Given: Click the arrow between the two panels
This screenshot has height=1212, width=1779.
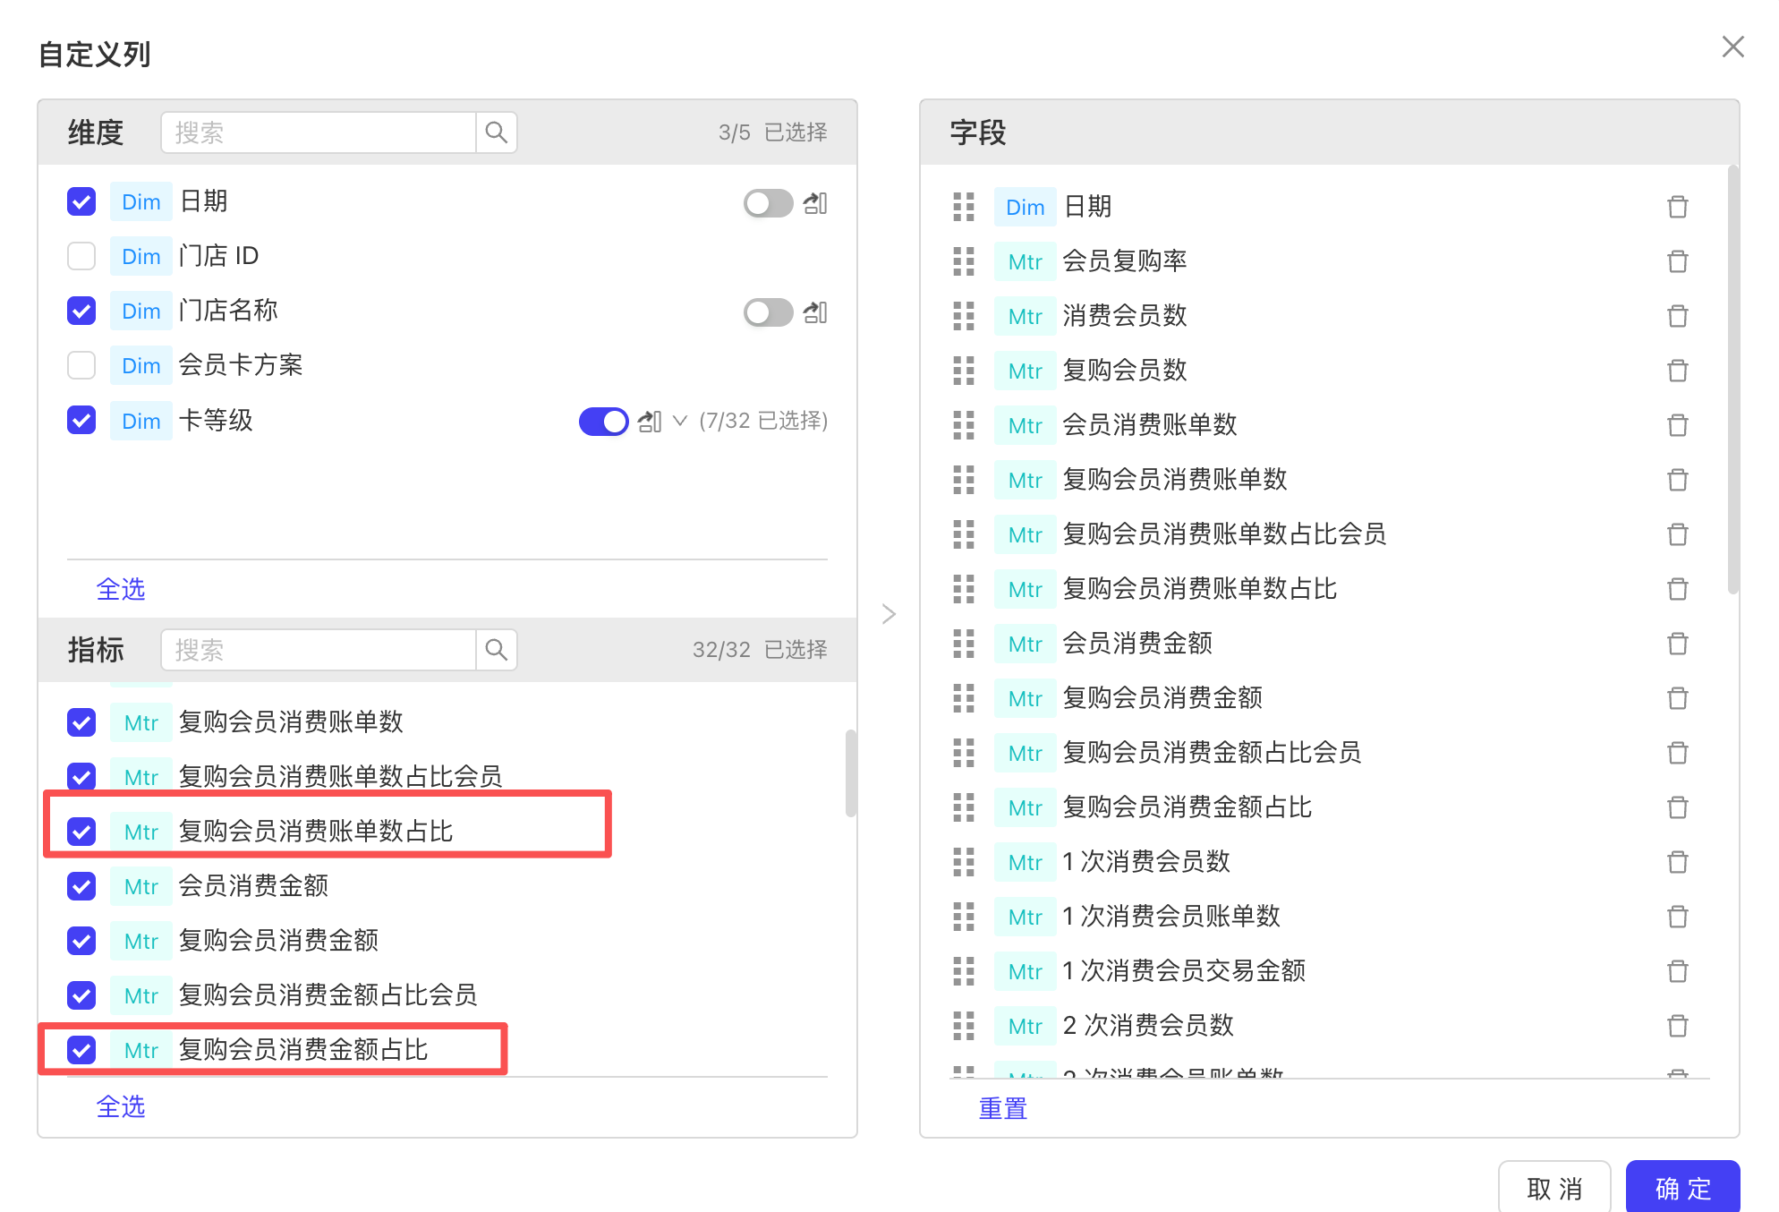Looking at the screenshot, I should [889, 614].
